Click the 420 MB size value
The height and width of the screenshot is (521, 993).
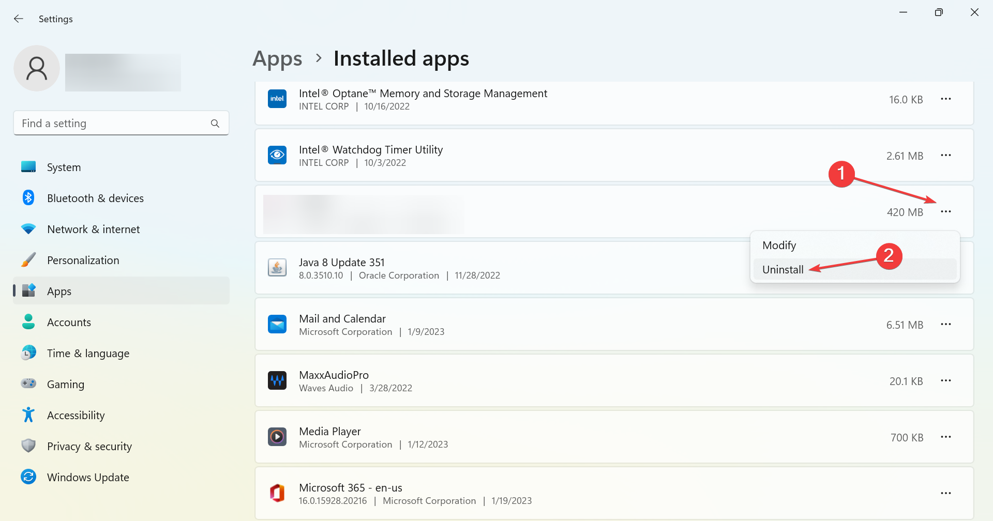(x=905, y=212)
